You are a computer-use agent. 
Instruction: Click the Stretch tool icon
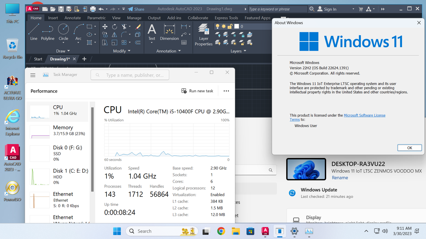pyautogui.click(x=105, y=42)
